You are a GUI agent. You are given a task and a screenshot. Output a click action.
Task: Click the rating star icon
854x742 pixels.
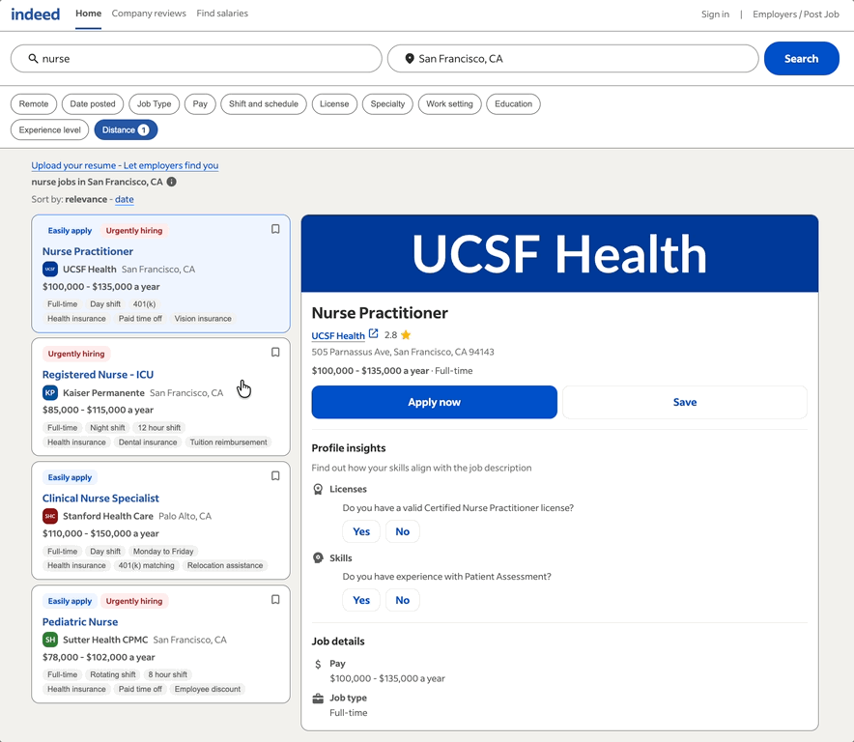pos(406,334)
